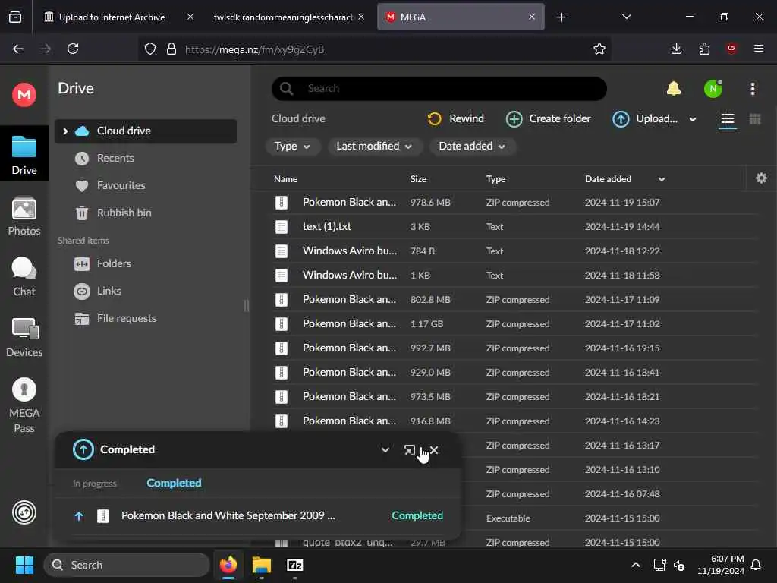The image size is (777, 583).
Task: Open Windows Start menu
Action: (24, 565)
